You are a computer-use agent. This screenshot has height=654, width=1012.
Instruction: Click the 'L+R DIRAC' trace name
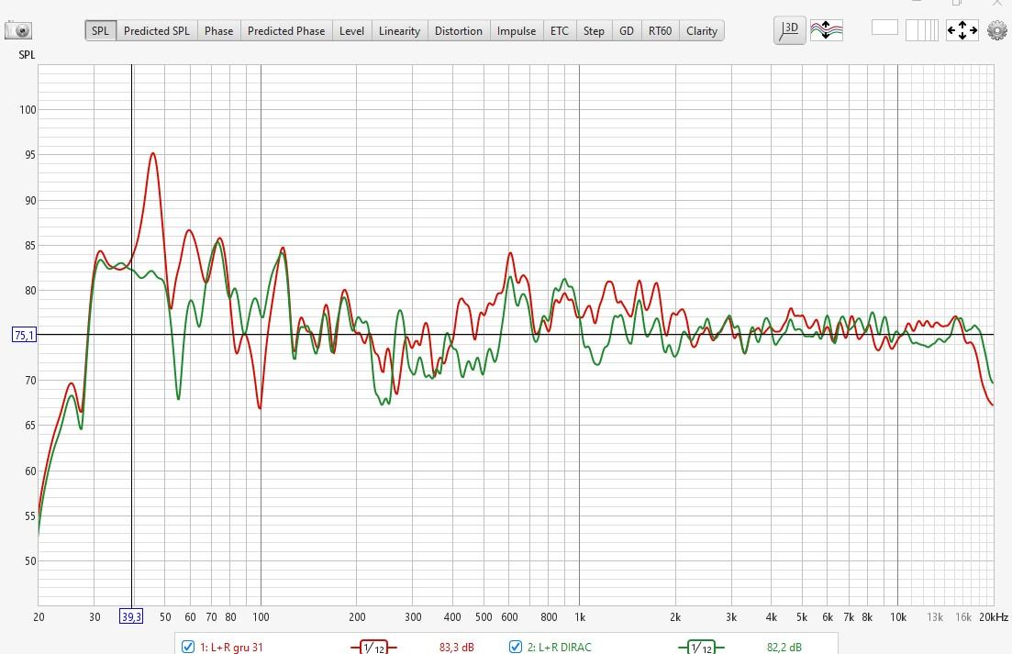pyautogui.click(x=559, y=648)
